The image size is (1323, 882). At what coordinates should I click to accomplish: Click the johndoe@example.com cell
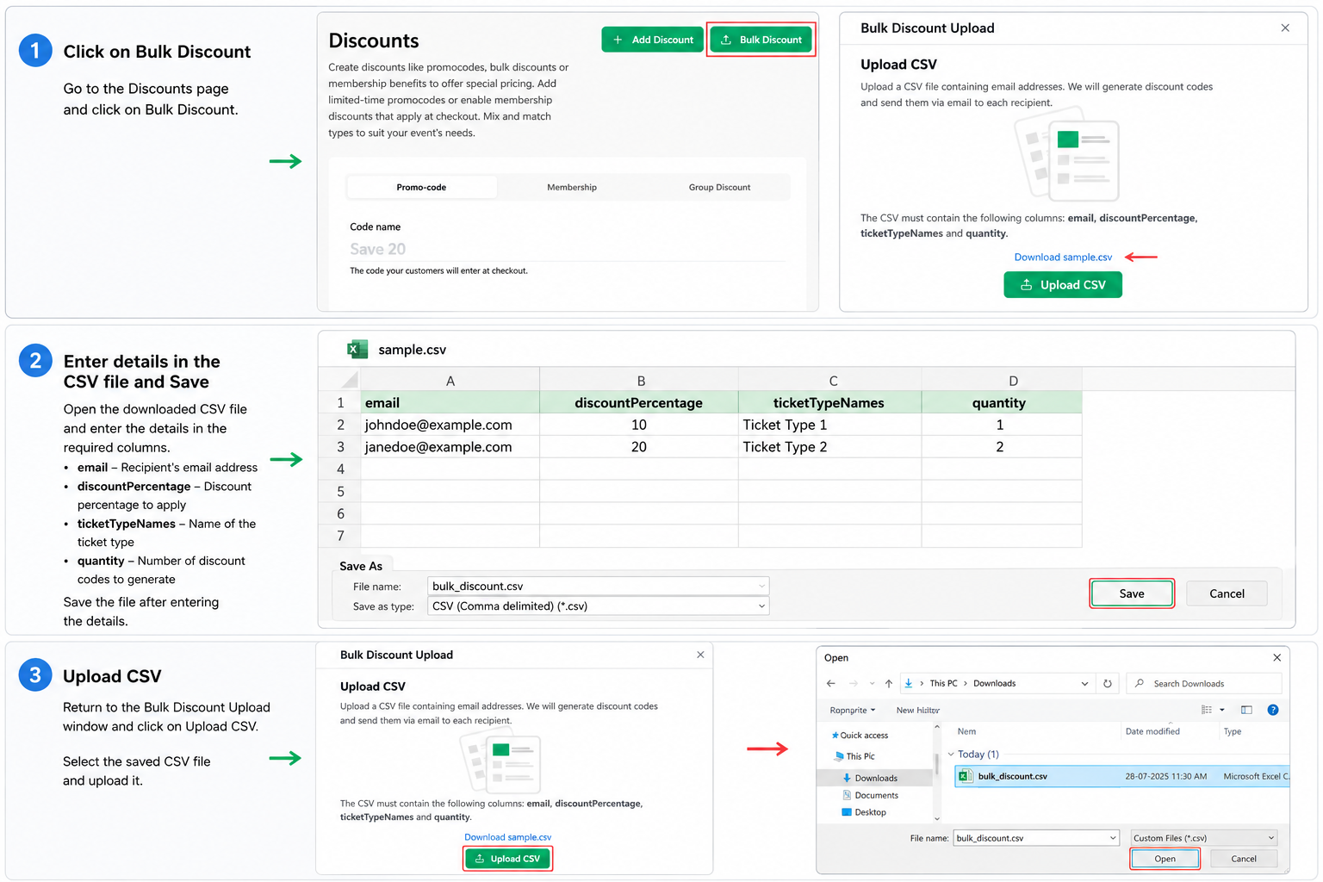(450, 425)
